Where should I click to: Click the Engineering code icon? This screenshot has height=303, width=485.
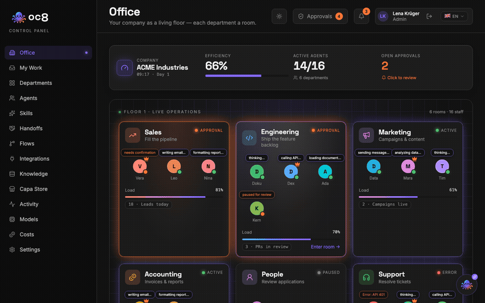[x=249, y=138]
